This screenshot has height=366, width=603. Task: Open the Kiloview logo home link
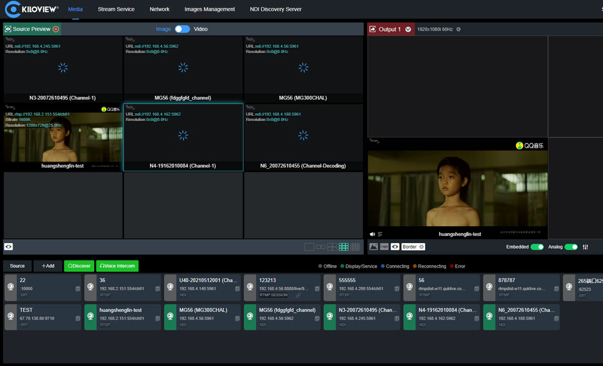coord(31,9)
